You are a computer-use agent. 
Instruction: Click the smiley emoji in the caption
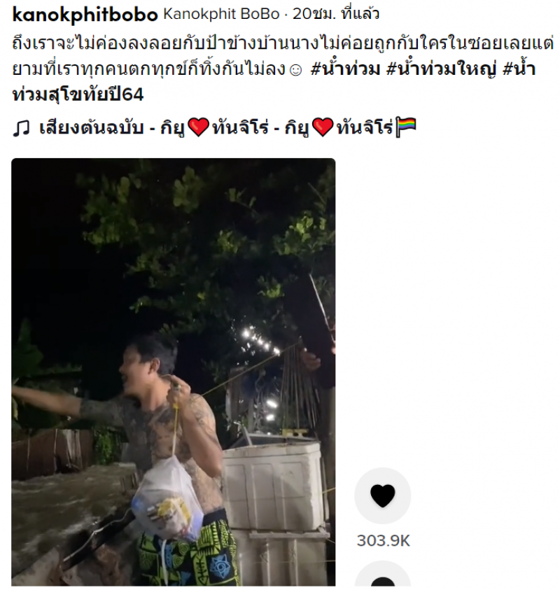[x=296, y=70]
